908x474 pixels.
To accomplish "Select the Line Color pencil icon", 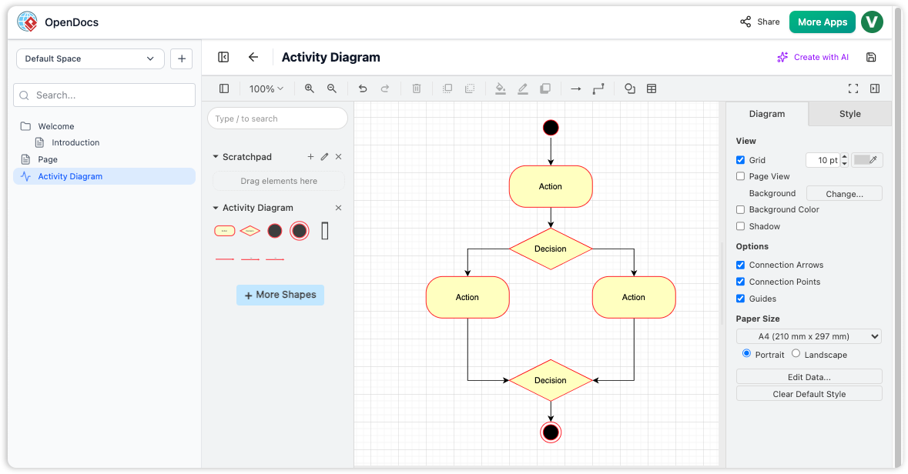I will pyautogui.click(x=523, y=88).
